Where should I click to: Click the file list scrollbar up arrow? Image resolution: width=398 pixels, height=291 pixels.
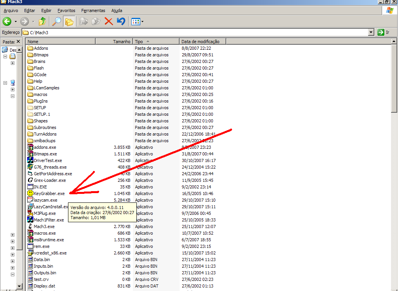394,41
